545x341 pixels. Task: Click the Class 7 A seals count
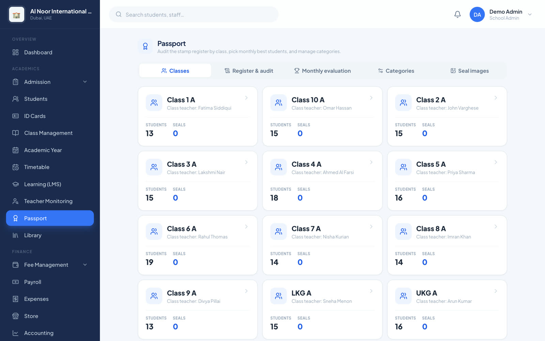tap(300, 262)
